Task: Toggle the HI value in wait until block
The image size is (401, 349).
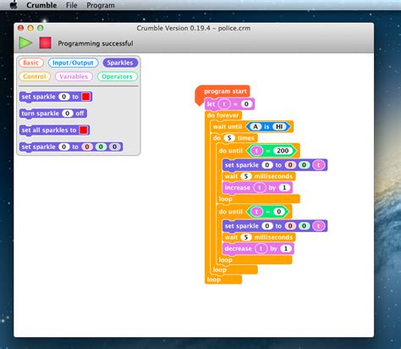Action: click(x=279, y=126)
